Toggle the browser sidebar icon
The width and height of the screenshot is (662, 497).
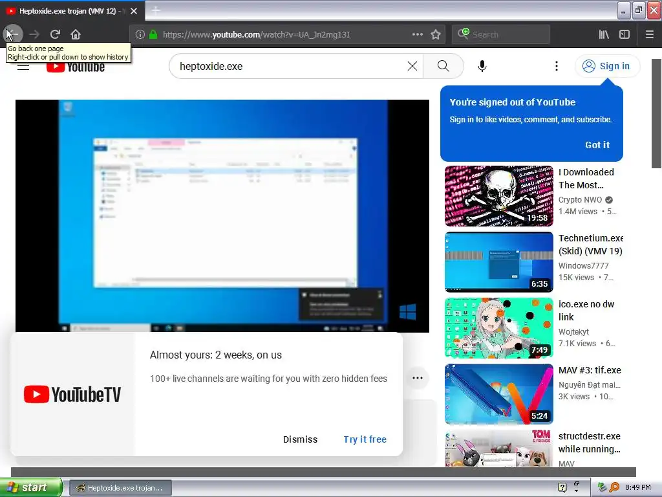click(x=625, y=34)
